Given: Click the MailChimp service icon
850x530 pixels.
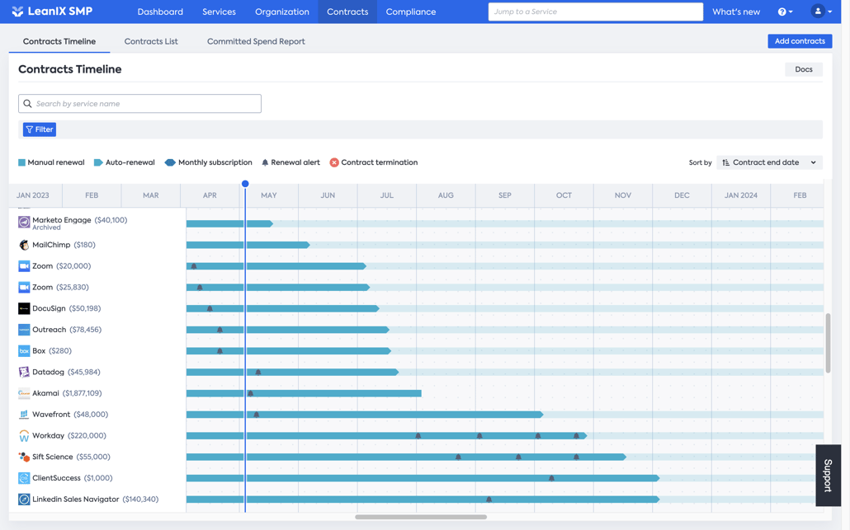Looking at the screenshot, I should (x=24, y=245).
